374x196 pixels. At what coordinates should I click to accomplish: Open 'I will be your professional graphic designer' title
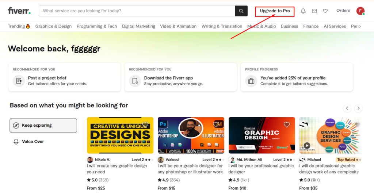261,169
